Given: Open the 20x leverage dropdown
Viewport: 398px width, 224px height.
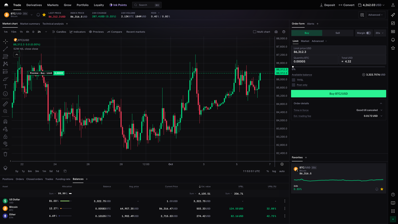Looking at the screenshot, I should [x=380, y=33].
